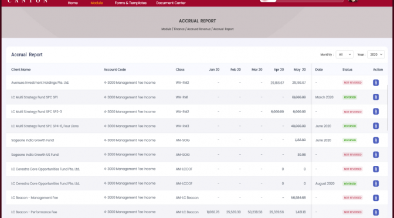The height and width of the screenshot is (218, 394).
Task: Open action icon for Sageone India Growth US Fund
Action: click(x=376, y=155)
